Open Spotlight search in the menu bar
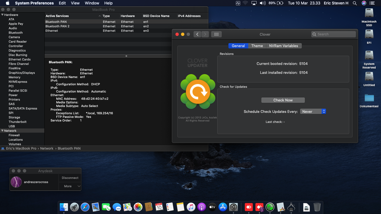381x214 pixels. (x=355, y=3)
